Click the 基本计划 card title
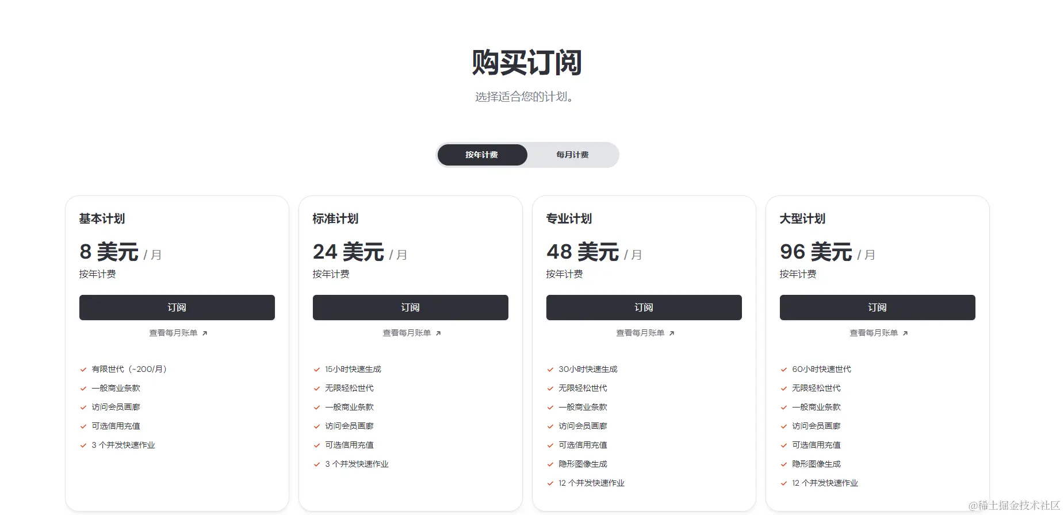The image size is (1064, 515). coord(102,218)
